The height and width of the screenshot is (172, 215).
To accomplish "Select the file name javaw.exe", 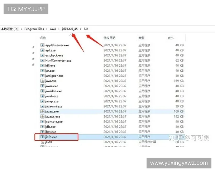I will point(52,111).
